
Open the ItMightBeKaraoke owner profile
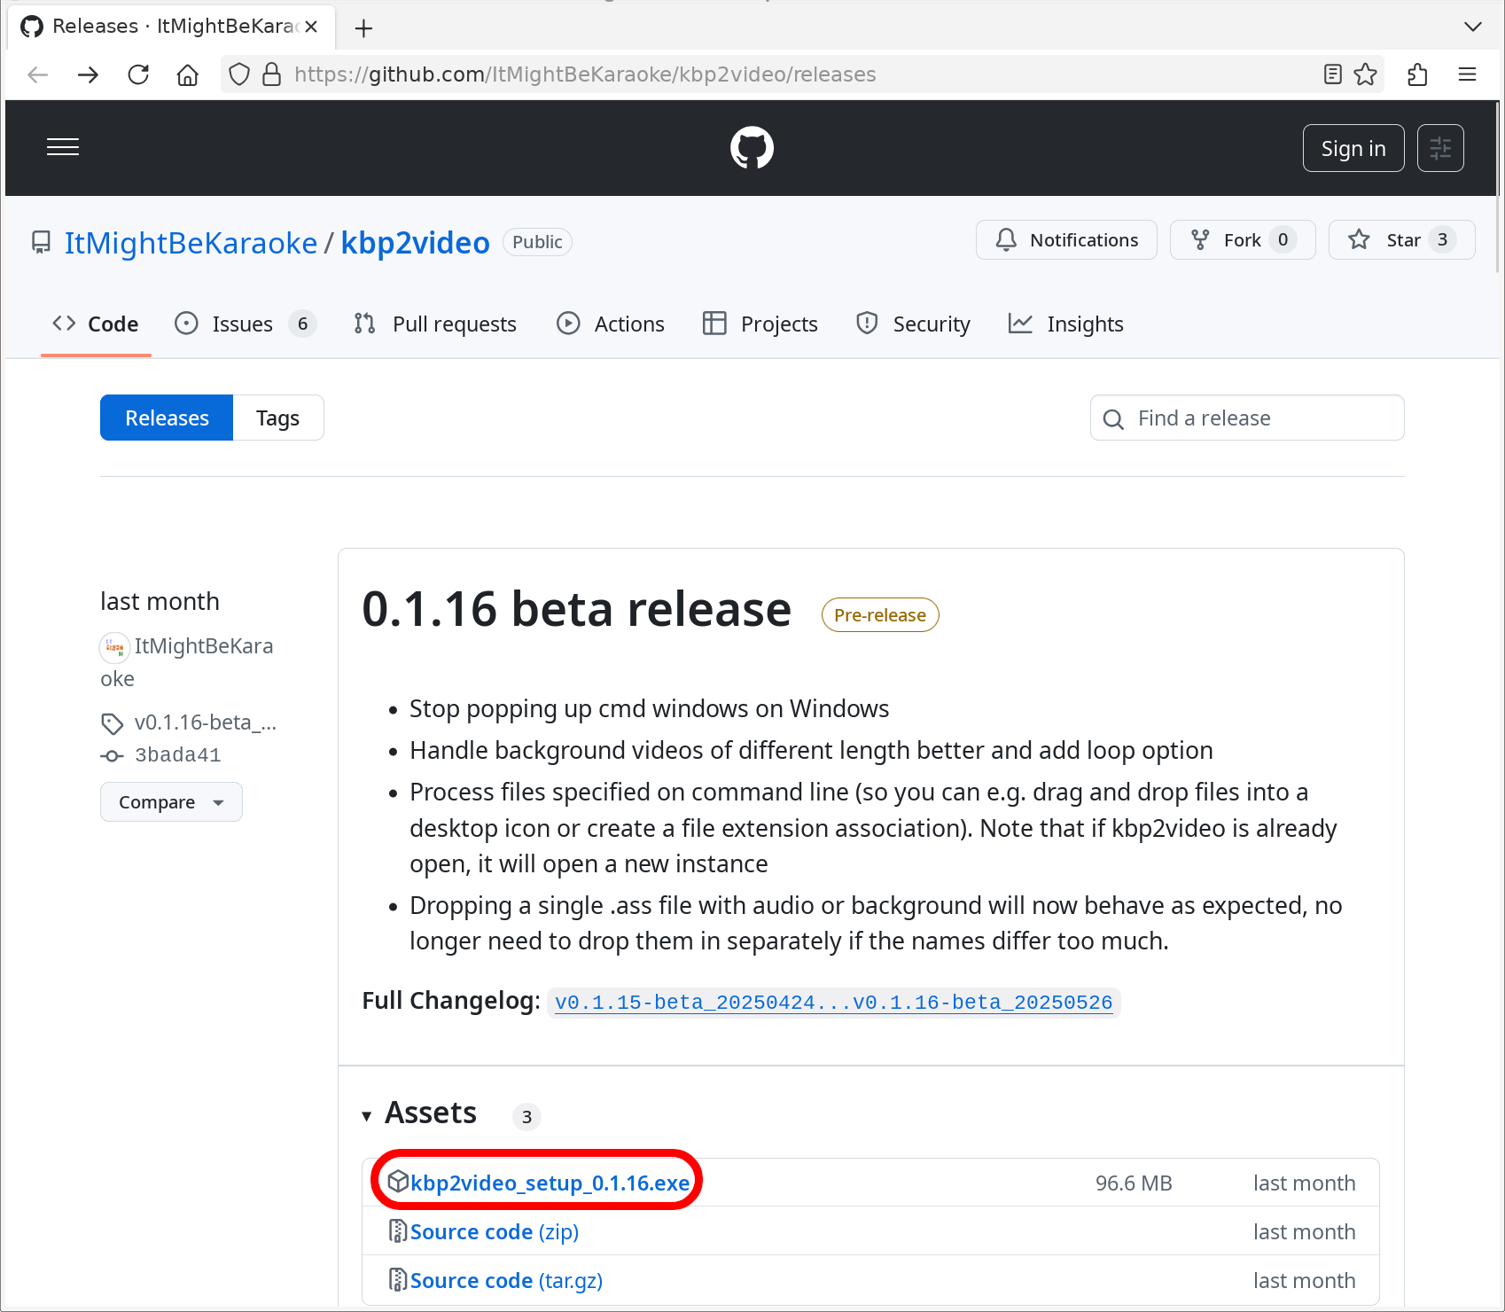pyautogui.click(x=191, y=243)
